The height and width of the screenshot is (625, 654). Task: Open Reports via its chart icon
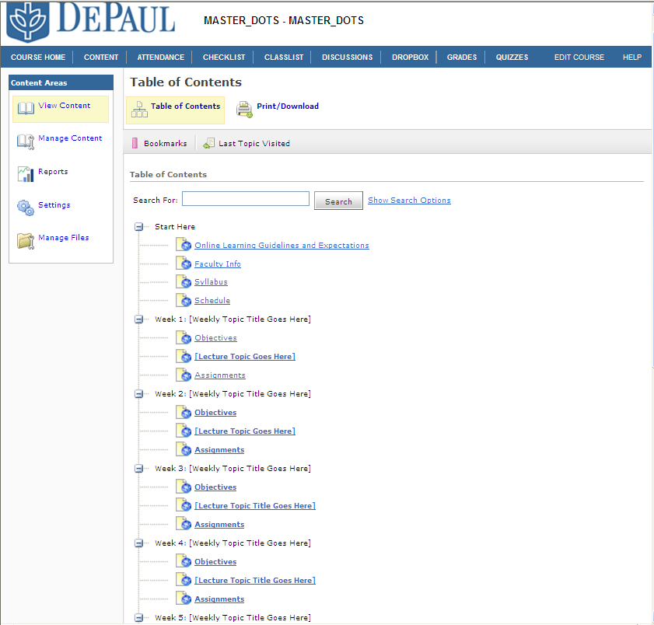[x=26, y=174]
